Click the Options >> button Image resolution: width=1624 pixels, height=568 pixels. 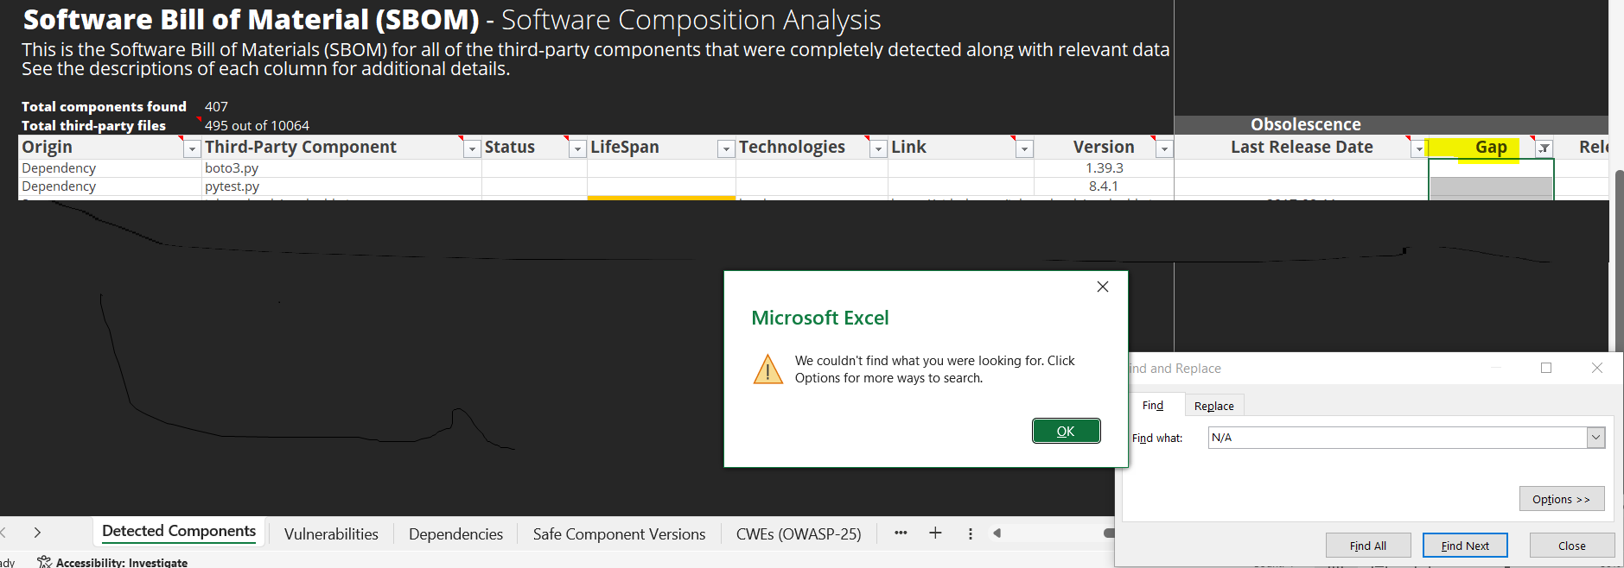1561,499
